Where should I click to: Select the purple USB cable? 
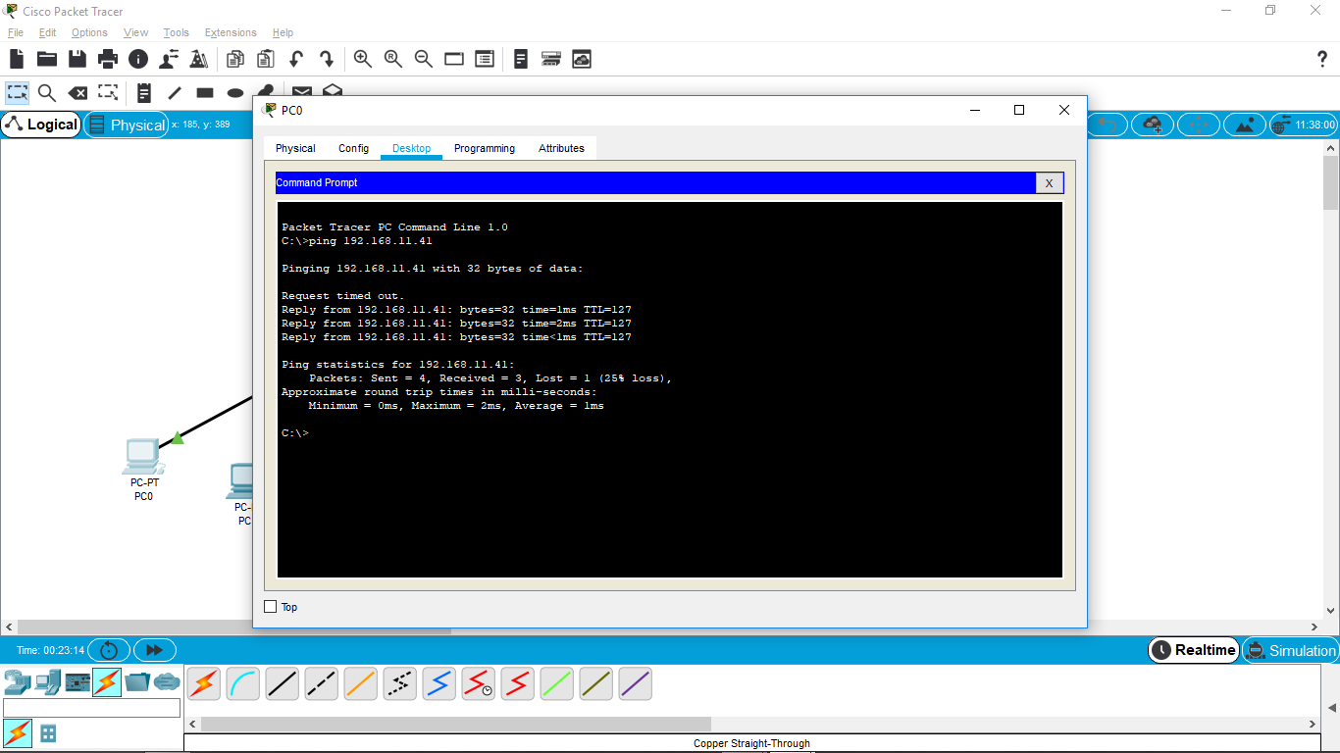[636, 683]
